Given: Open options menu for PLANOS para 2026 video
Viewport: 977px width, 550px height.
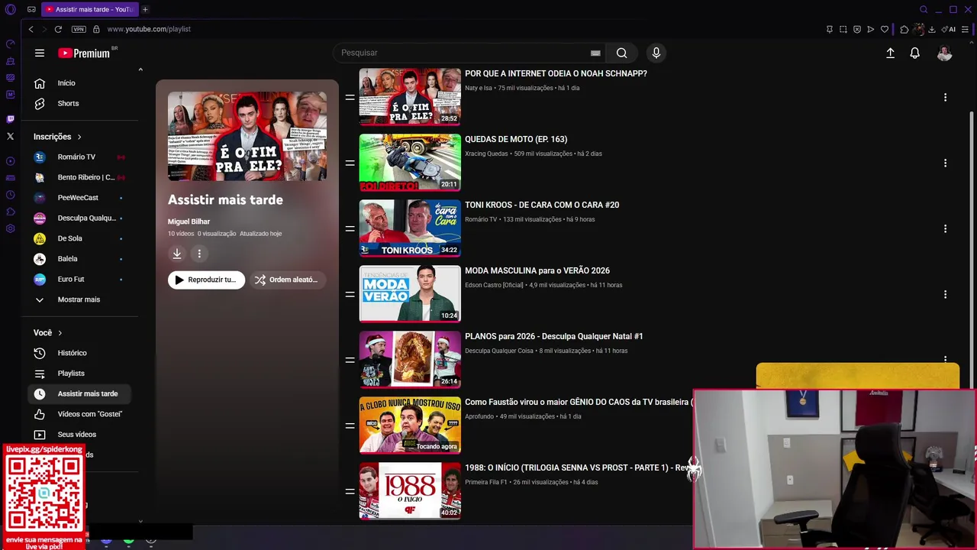Looking at the screenshot, I should (945, 359).
